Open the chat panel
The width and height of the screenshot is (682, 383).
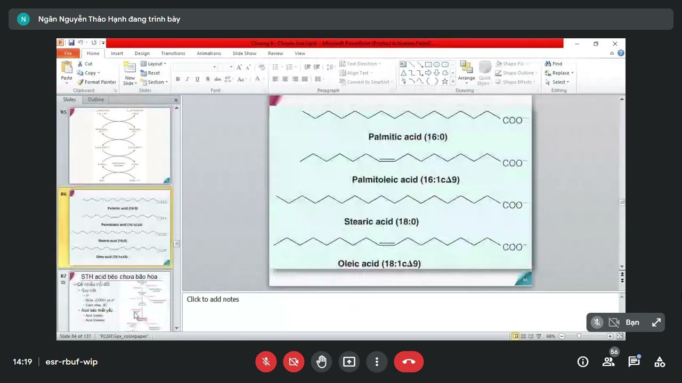coord(634,362)
